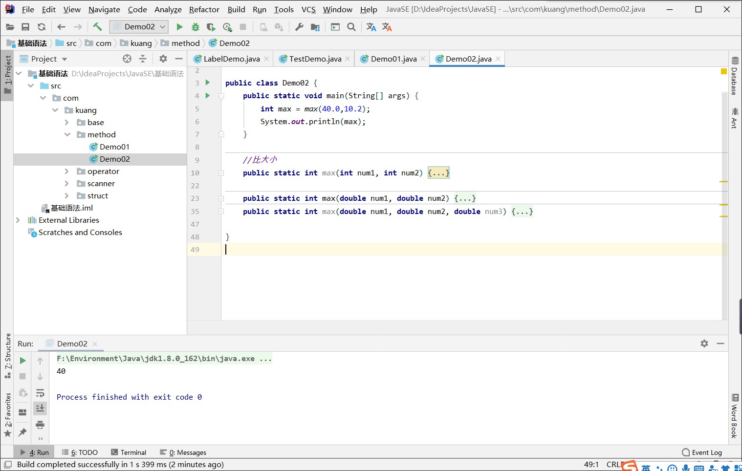Click the Save All toolbar icon
Image resolution: width=742 pixels, height=471 pixels.
[25, 27]
